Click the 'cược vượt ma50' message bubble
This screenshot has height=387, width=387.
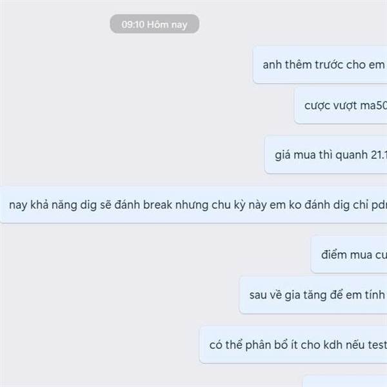pyautogui.click(x=341, y=105)
